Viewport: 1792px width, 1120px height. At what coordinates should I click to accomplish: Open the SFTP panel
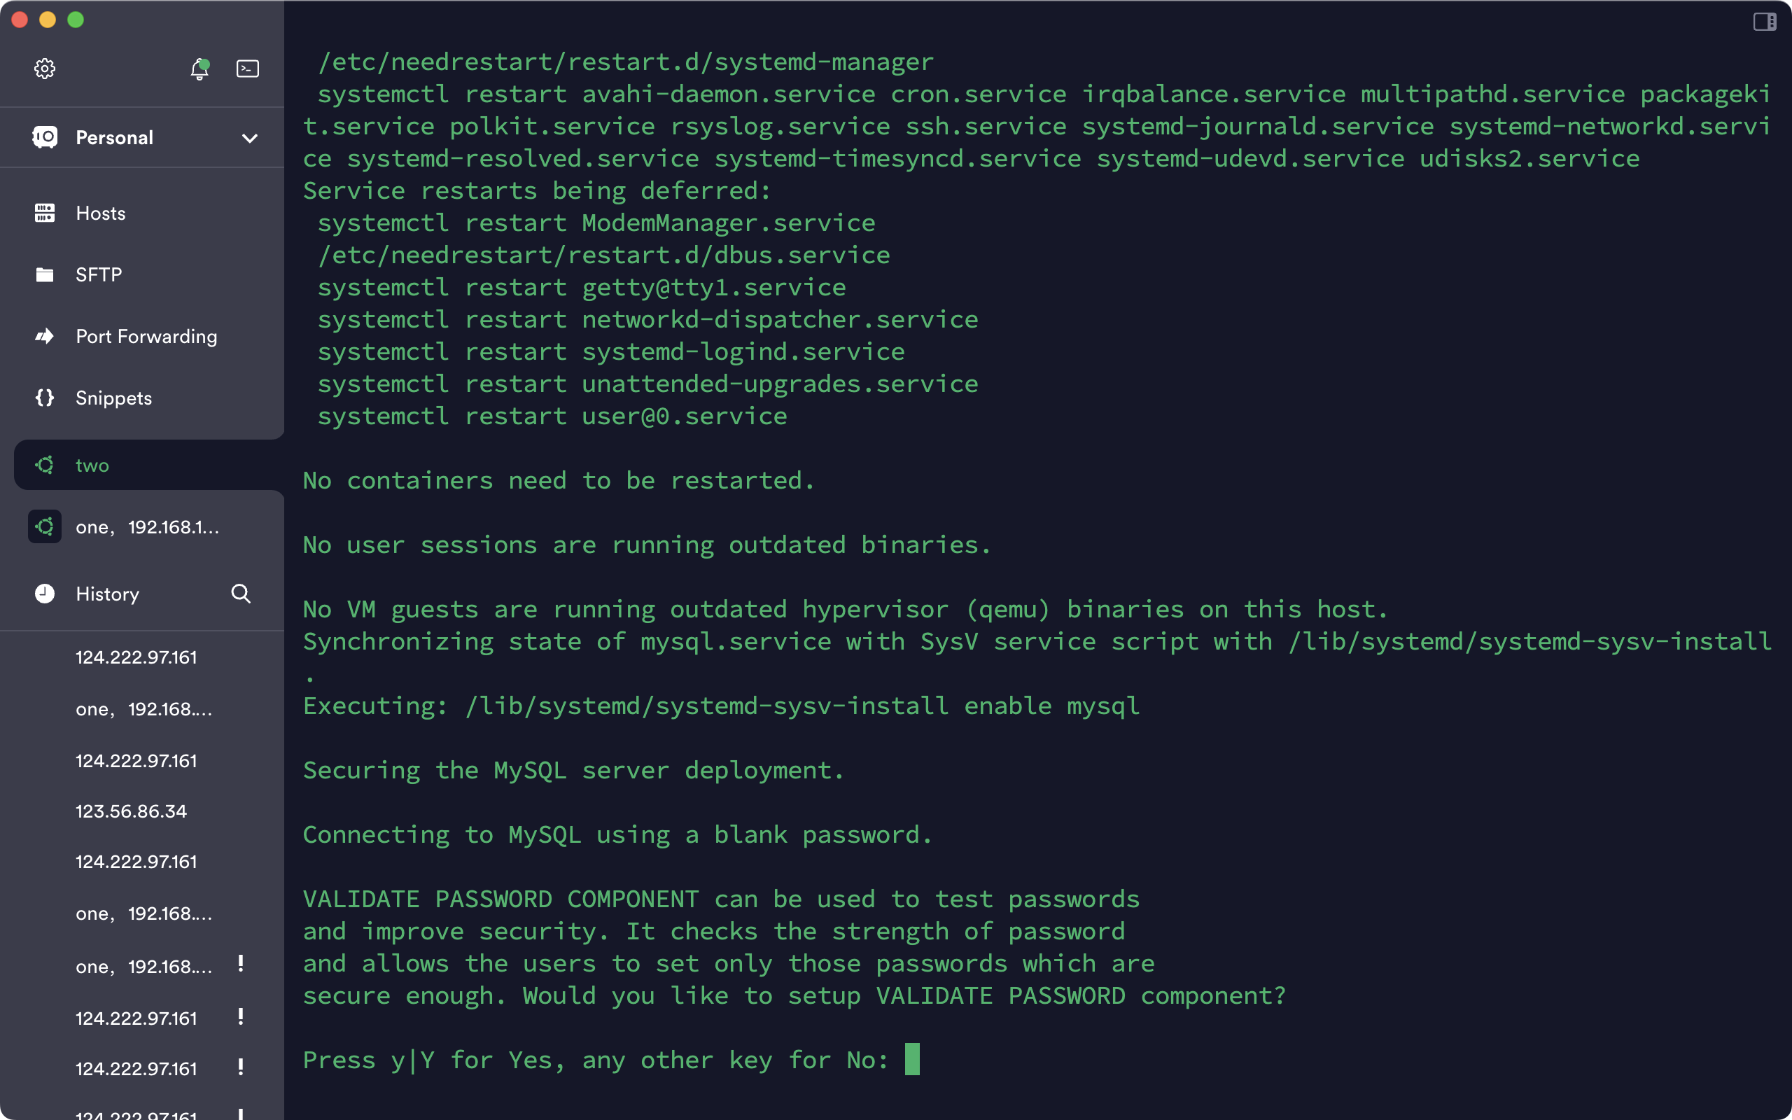tap(99, 274)
